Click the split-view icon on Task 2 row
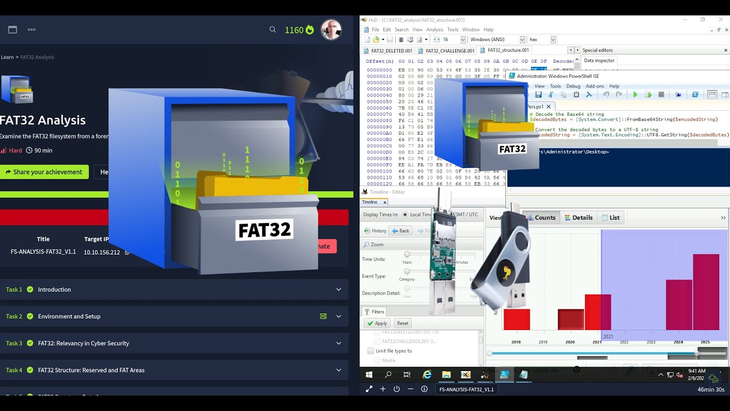Screen dimensions: 730x411 click(x=323, y=316)
